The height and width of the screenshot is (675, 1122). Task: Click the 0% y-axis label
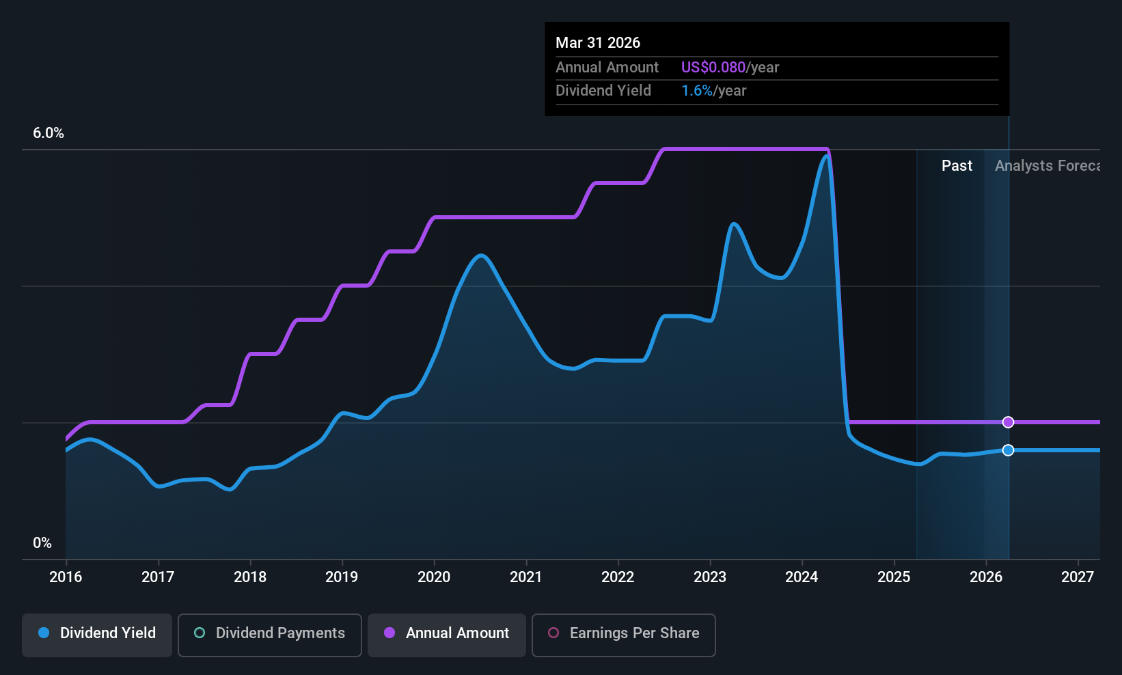[42, 543]
